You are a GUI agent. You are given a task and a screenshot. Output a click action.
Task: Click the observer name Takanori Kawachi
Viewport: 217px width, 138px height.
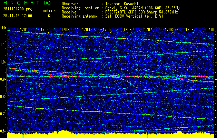coord(121,4)
